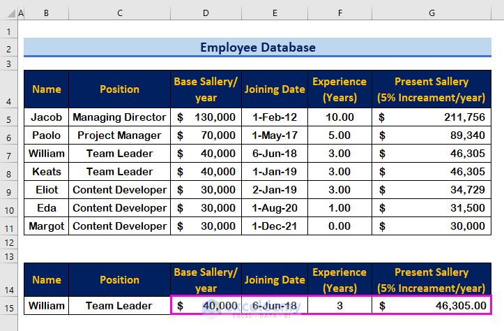Image resolution: width=504 pixels, height=331 pixels.
Task: Select Paolo's base salary 70,000 cell
Action: [206, 135]
